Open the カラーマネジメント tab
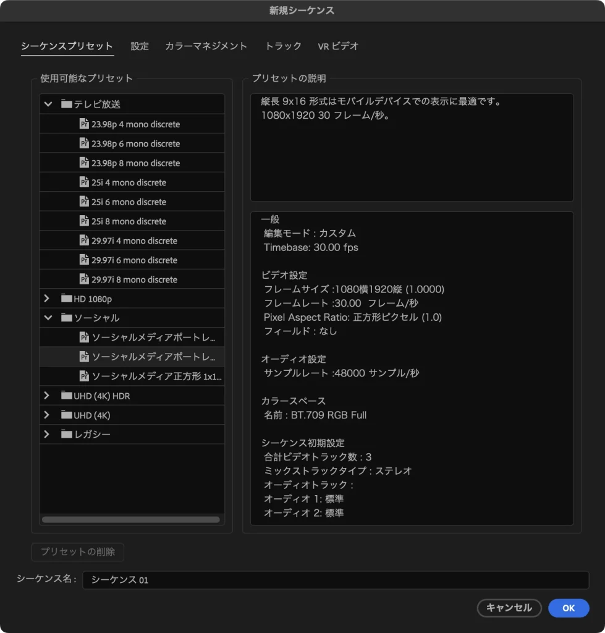This screenshot has width=605, height=633. click(206, 46)
